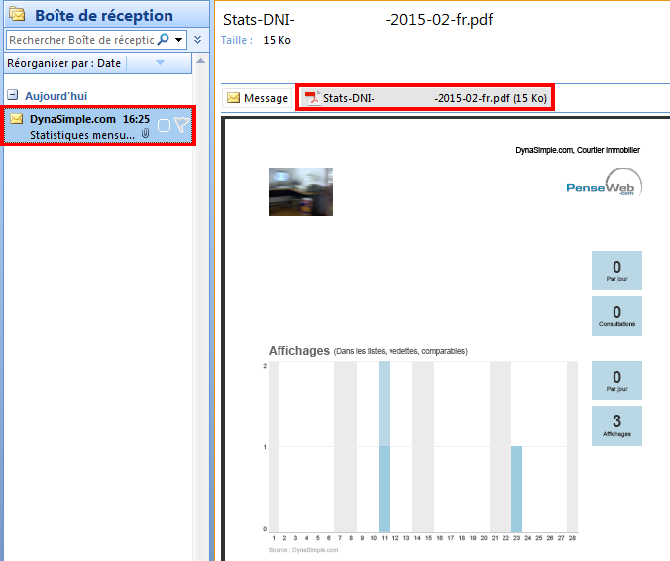
Task: Open the search options dropdown arrow
Action: (x=178, y=40)
